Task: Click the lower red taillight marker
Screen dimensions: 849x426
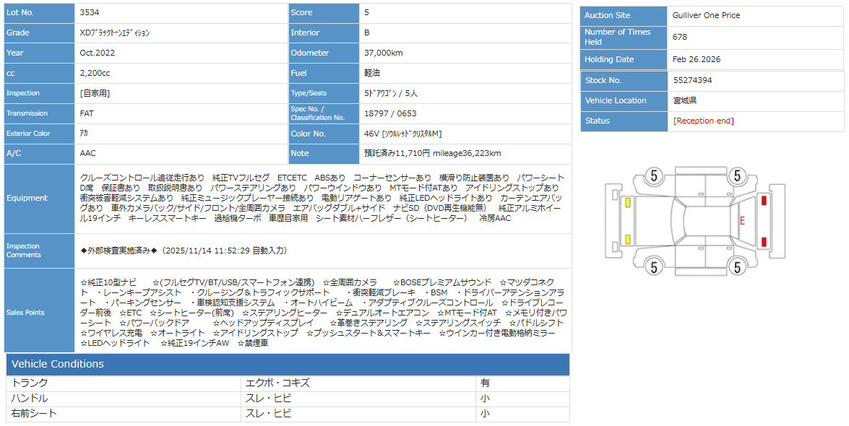Action: point(763,241)
